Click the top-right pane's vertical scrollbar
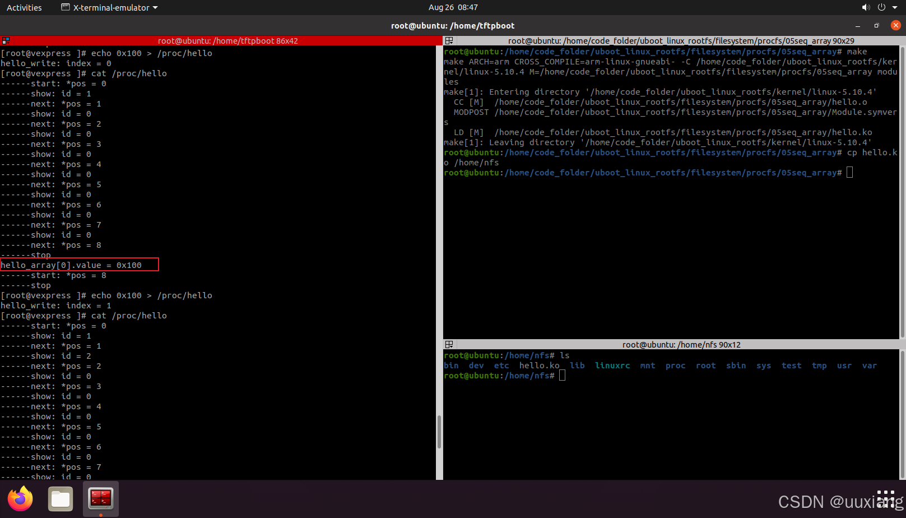The height and width of the screenshot is (518, 906). click(x=902, y=192)
